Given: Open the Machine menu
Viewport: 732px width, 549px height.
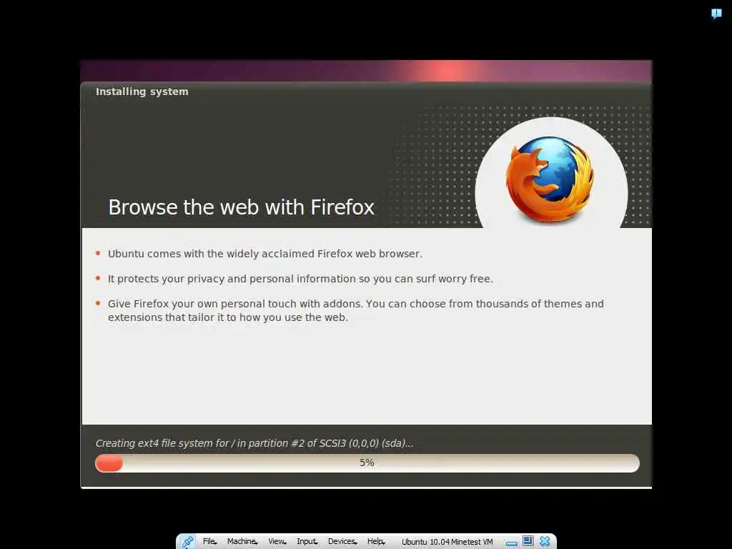Looking at the screenshot, I should tap(243, 541).
